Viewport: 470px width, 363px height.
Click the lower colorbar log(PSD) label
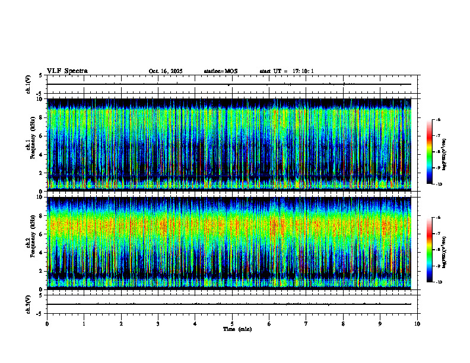coord(444,252)
